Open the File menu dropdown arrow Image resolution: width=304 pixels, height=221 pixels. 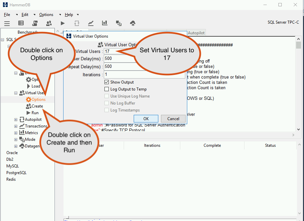[17, 15]
